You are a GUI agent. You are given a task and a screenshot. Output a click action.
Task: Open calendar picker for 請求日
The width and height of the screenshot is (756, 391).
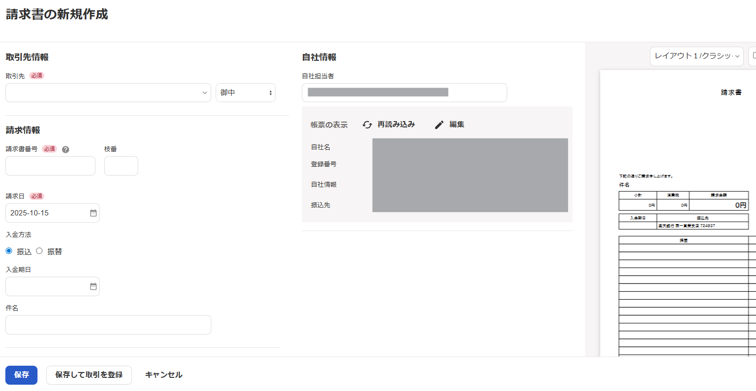point(93,213)
